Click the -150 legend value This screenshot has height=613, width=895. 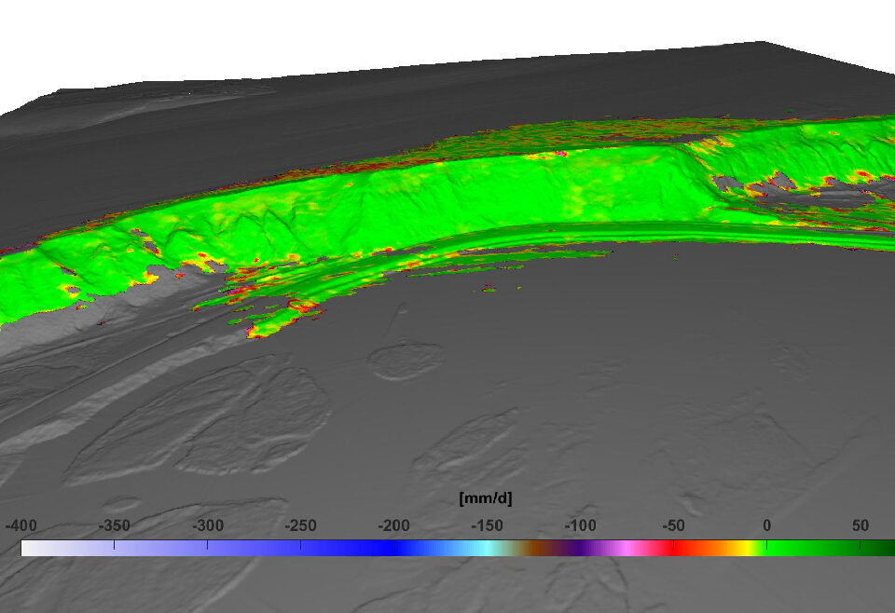(x=487, y=525)
